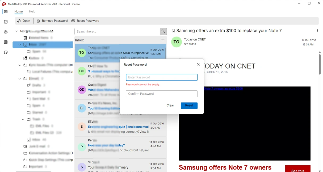Click Remove Password in the toolbar
Image resolution: width=323 pixels, height=172 pixels.
[52, 21]
